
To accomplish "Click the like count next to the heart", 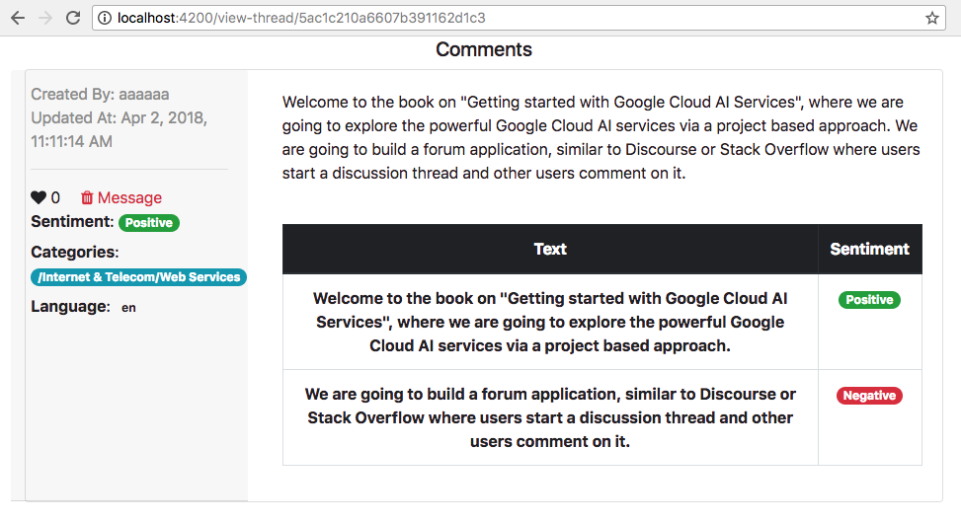I will [55, 197].
